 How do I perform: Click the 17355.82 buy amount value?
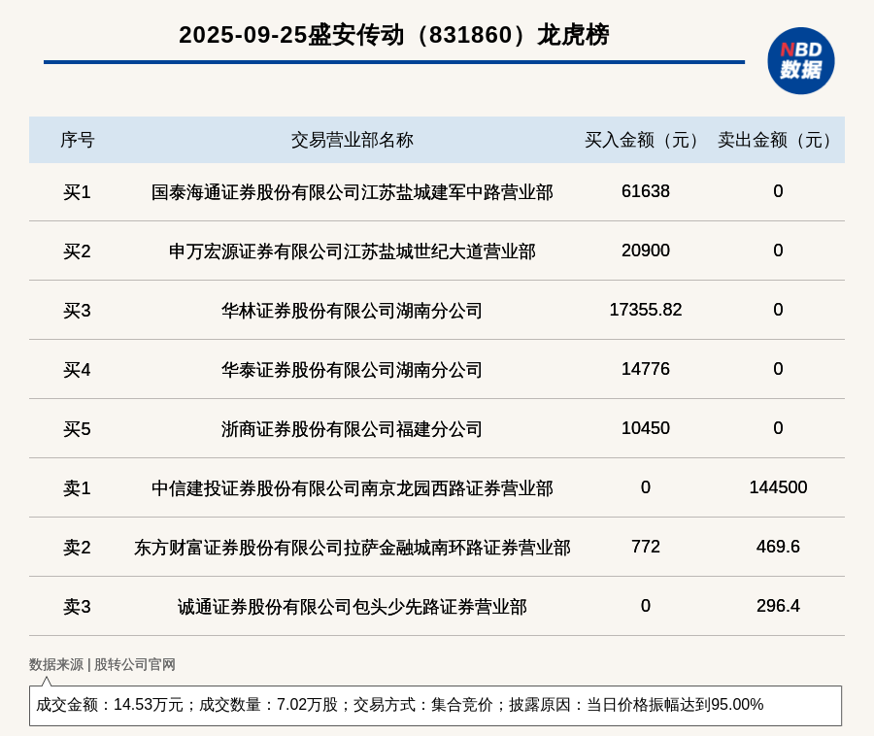(645, 310)
